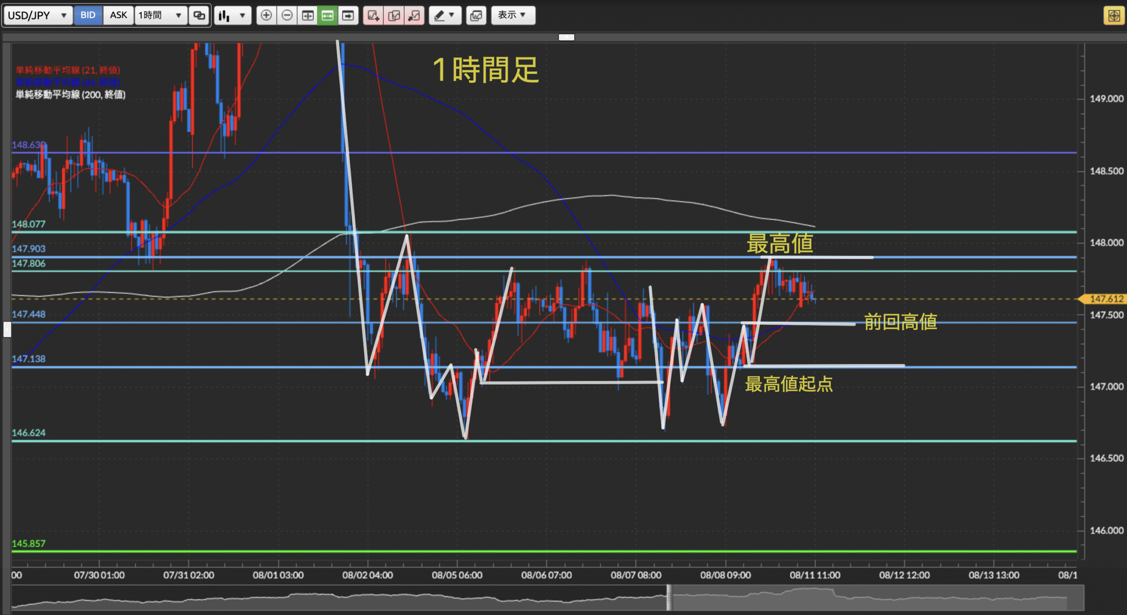Click the chart link/sync icon
1127x615 pixels.
[199, 15]
